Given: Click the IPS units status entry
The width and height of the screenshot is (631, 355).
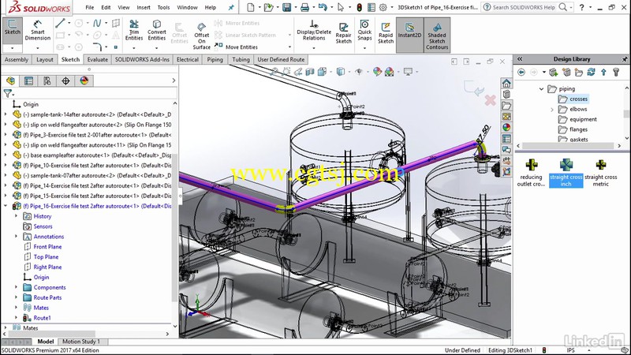Looking at the screenshot, I should pyautogui.click(x=570, y=350).
